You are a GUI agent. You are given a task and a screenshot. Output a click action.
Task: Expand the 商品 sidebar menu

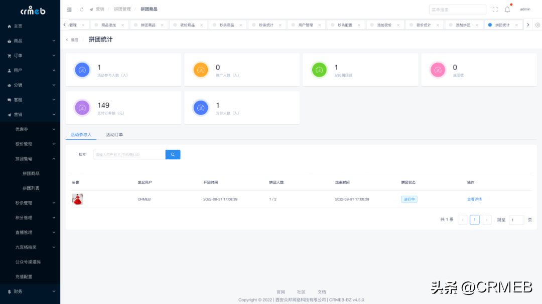[30, 41]
